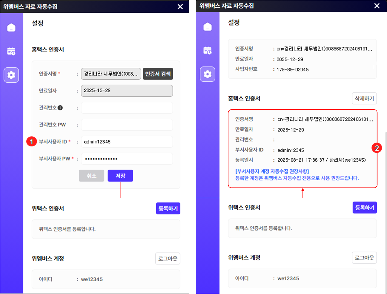Click the 관리번호 PW label in left form

pyautogui.click(x=52, y=125)
